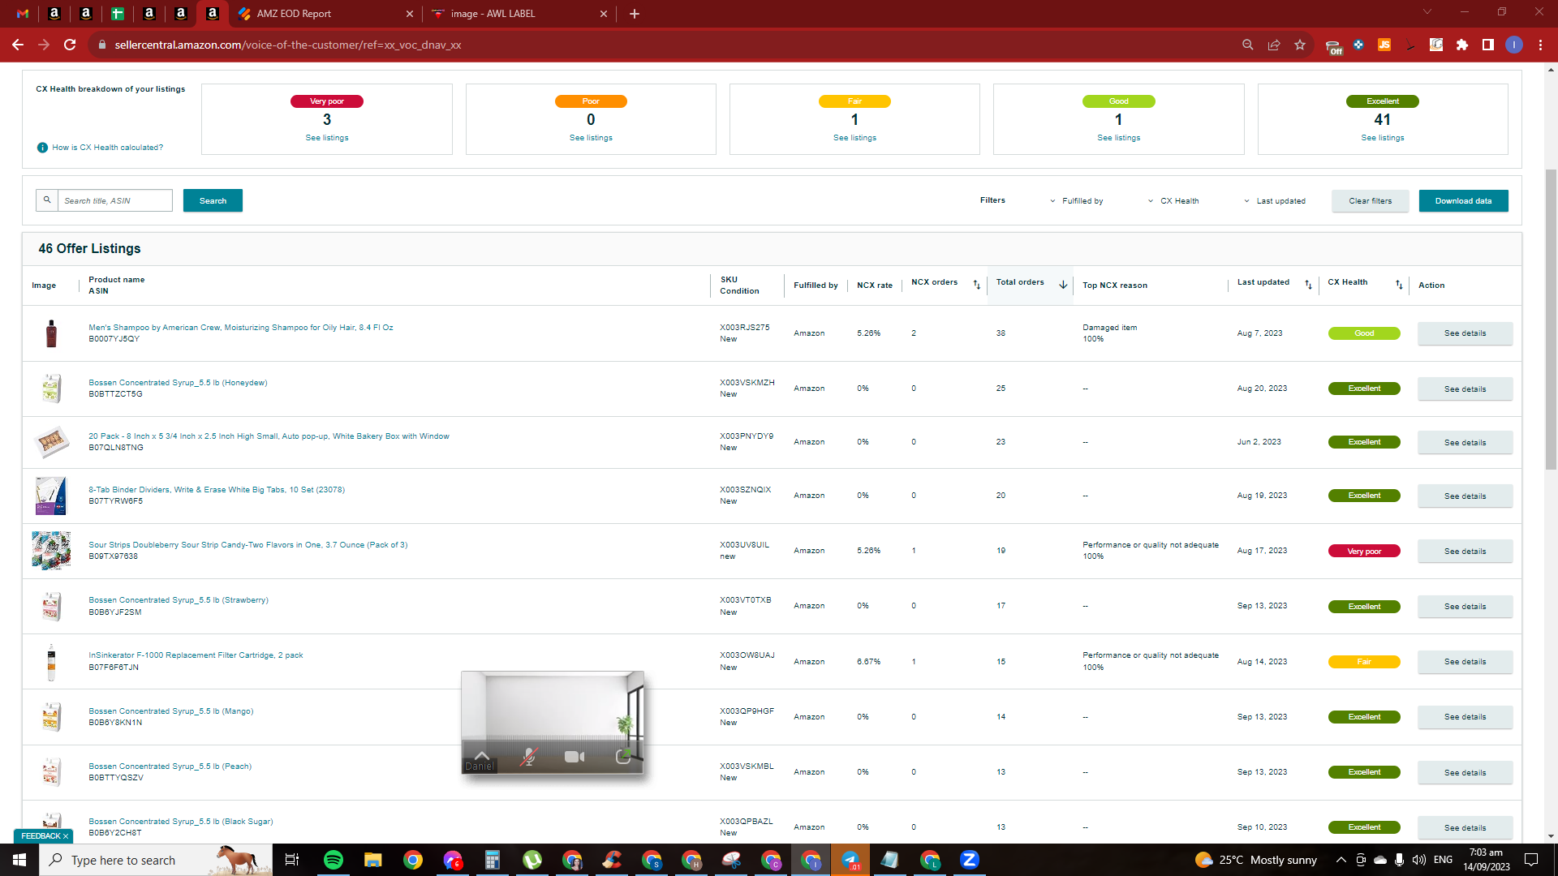Click the Windows taskbar search box
The height and width of the screenshot is (876, 1558).
point(156,860)
